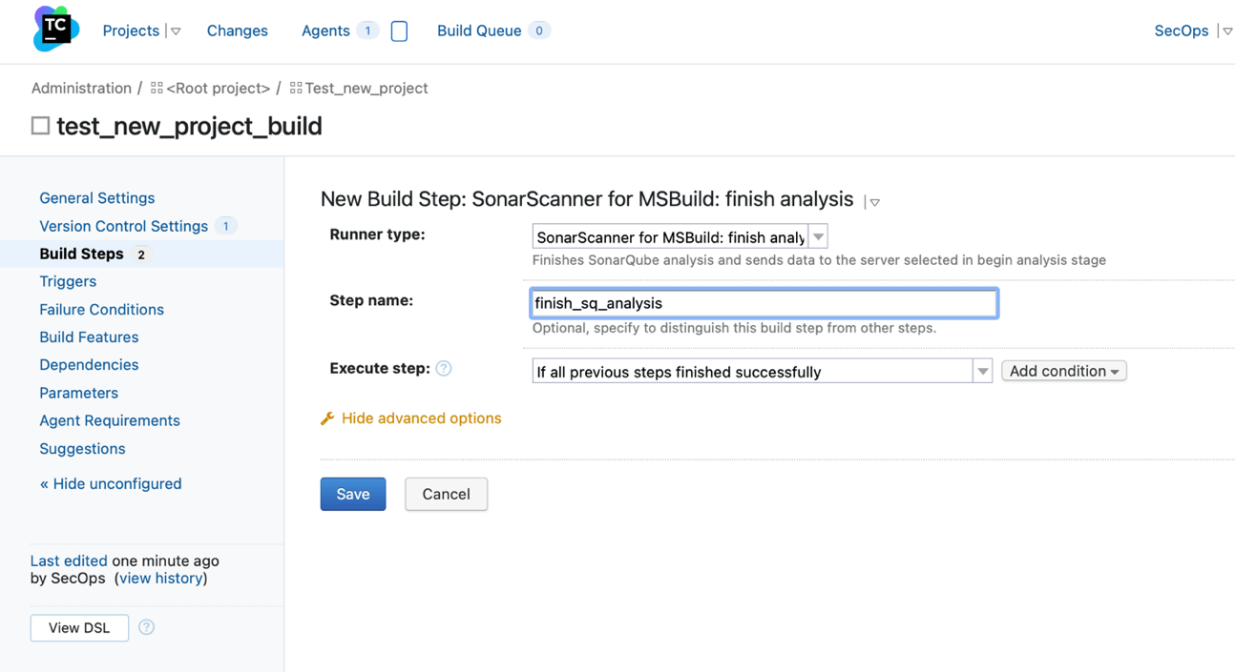Screen dimensions: 1235x672
Task: Click the 'Optional, specify to distinguish' hint text
Action: click(734, 328)
